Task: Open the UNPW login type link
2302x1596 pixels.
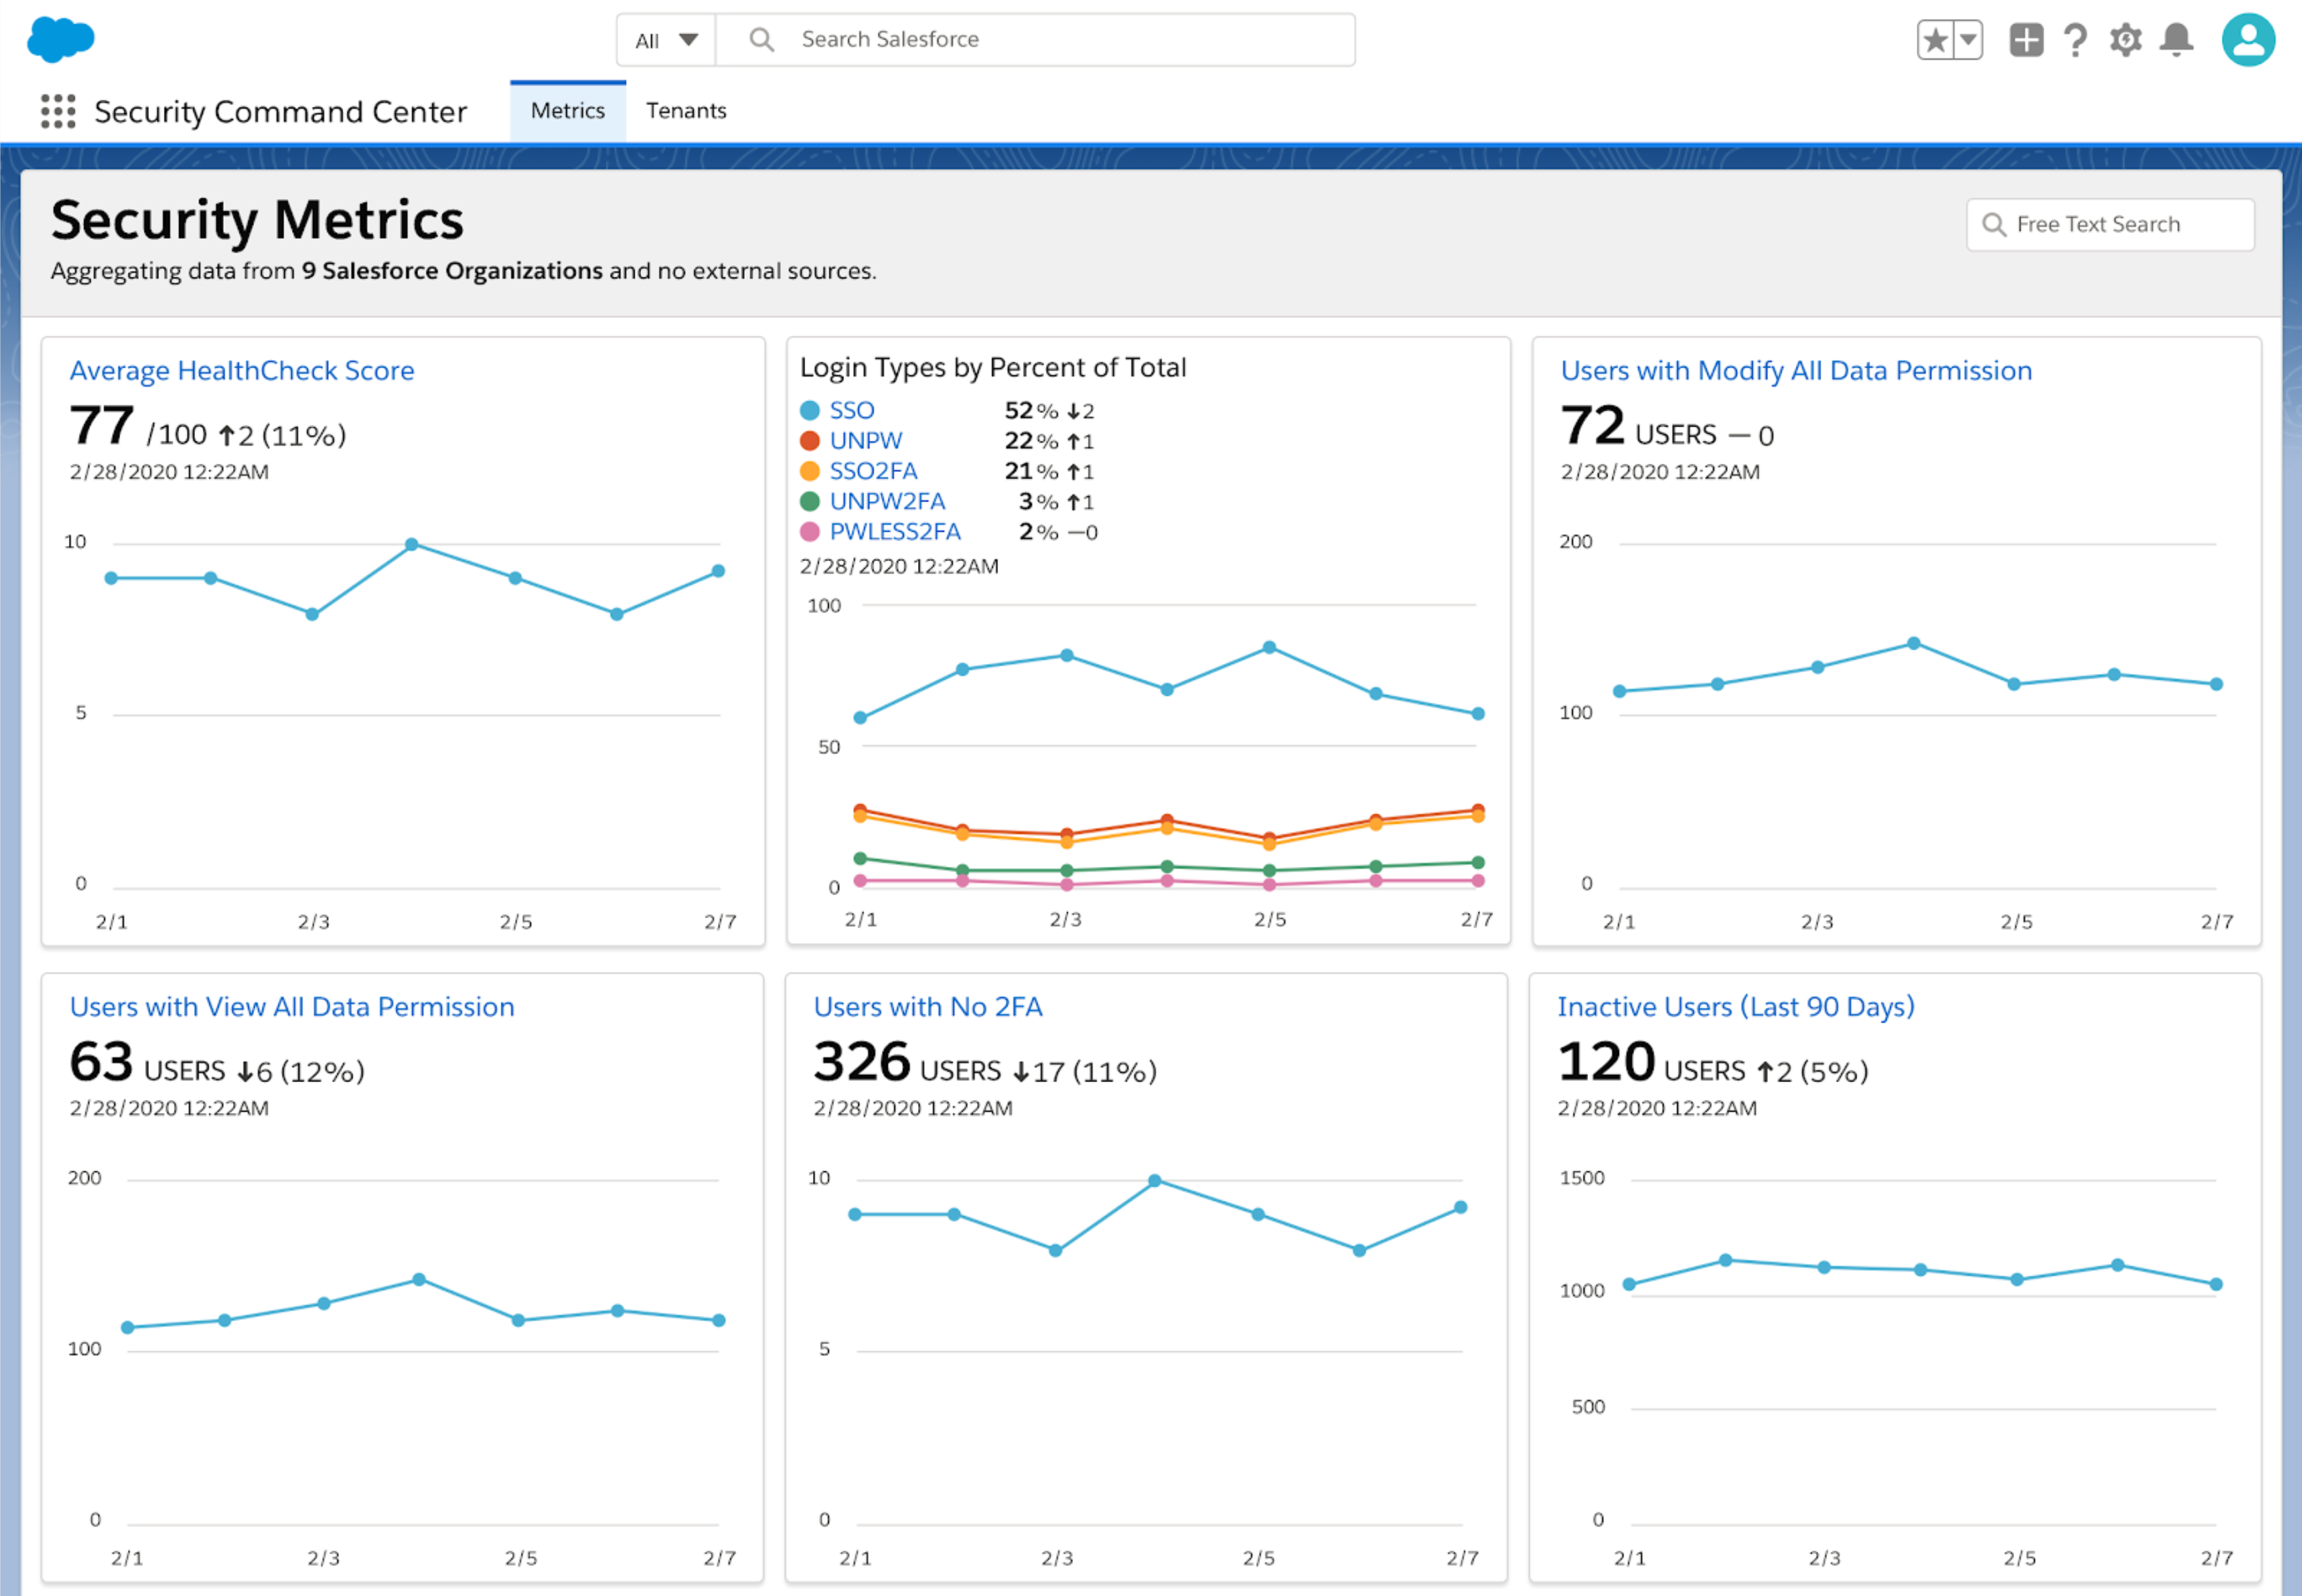Action: coord(865,440)
